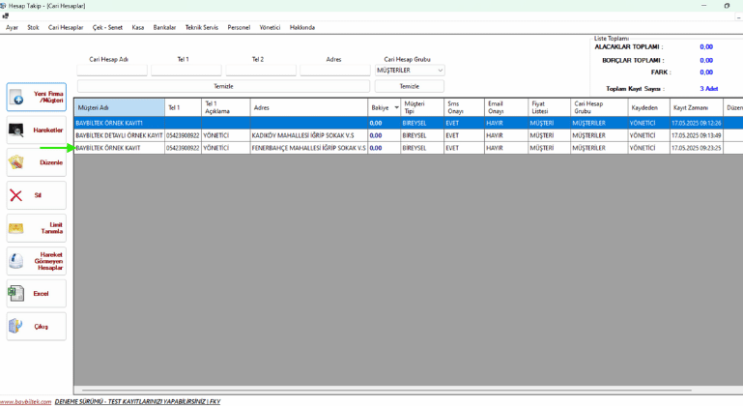743x406 pixels.
Task: Open the Teknik Servis menu
Action: [x=201, y=27]
